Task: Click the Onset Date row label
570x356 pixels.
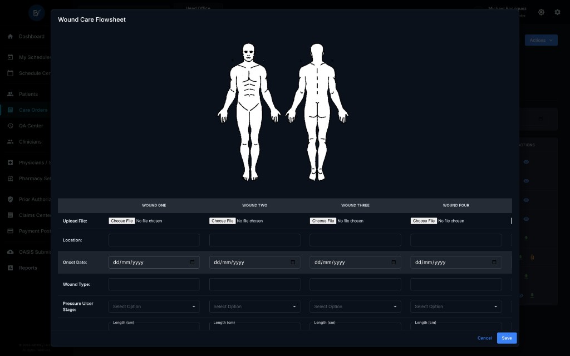Action: [x=75, y=263]
